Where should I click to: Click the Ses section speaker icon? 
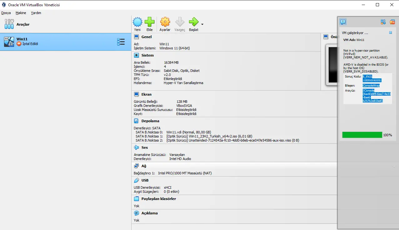(136, 147)
